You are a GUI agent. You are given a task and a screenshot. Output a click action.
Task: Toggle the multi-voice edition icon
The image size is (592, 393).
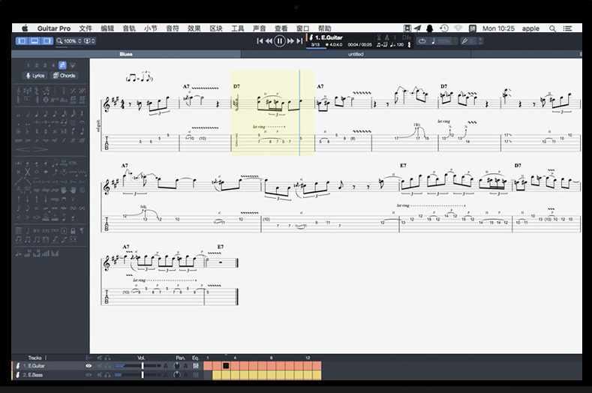point(63,65)
